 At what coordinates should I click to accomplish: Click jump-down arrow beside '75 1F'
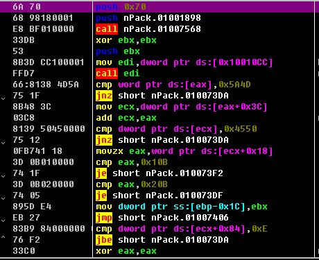[3, 98]
